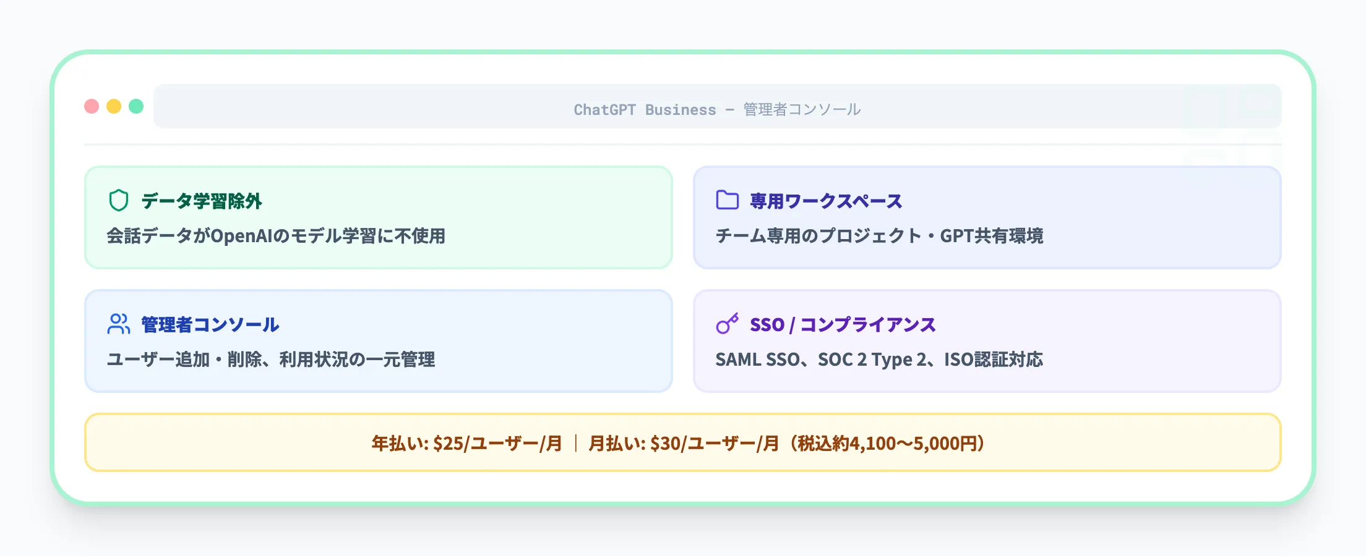The image size is (1366, 556).
Task: Click the yellow pricing highlight bar
Action: coord(683,442)
